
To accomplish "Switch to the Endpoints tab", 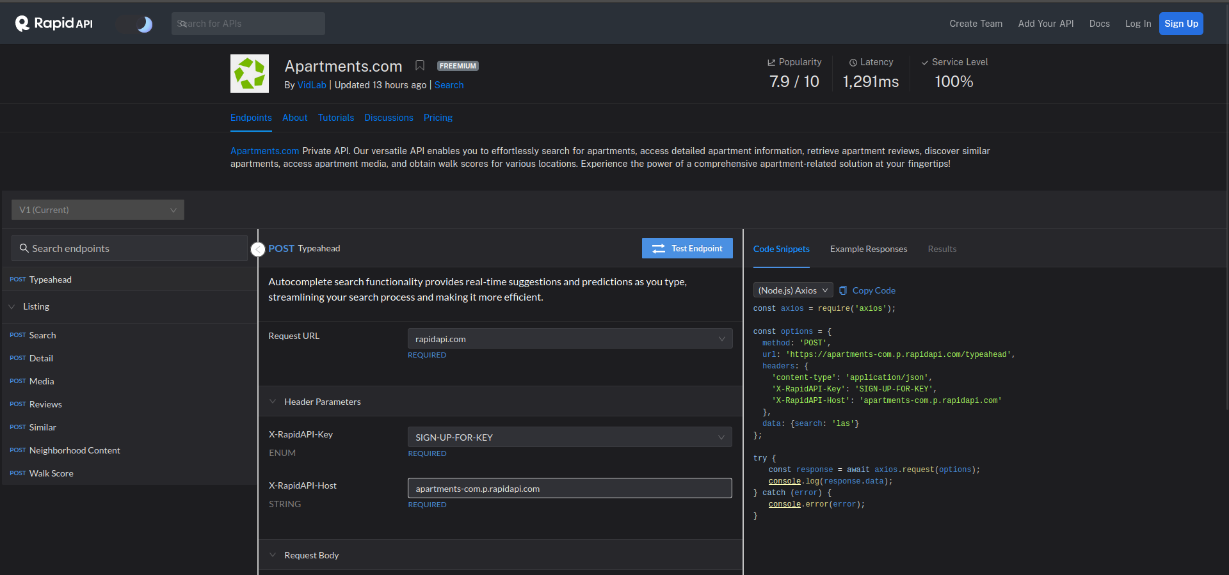I will pos(251,118).
